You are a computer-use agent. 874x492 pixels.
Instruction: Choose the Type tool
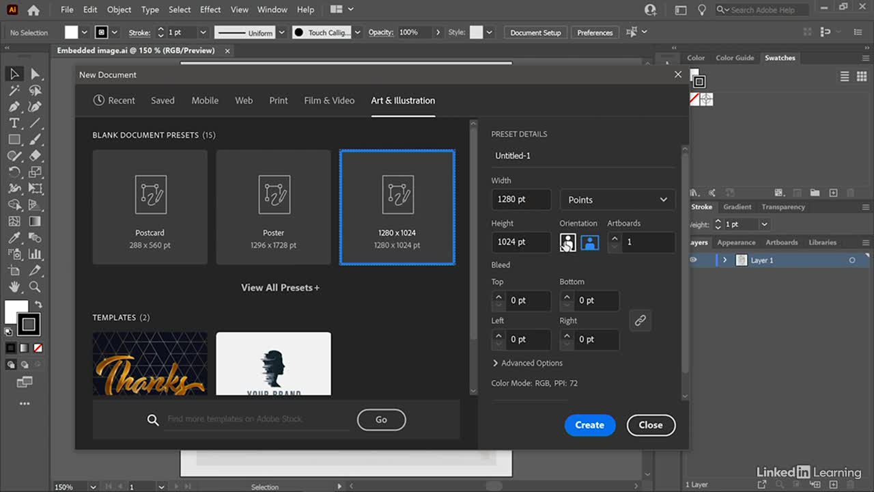[x=14, y=123]
